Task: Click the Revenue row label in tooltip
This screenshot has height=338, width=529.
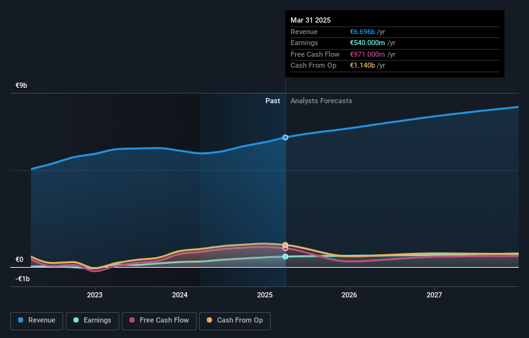Action: click(304, 32)
